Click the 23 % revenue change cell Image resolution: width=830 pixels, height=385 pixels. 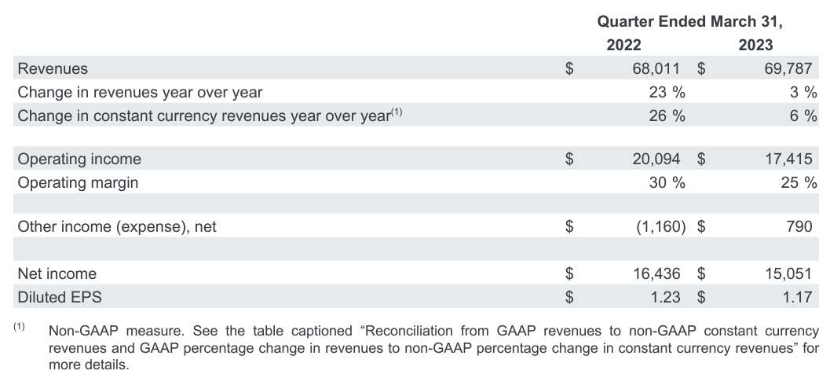(x=667, y=92)
